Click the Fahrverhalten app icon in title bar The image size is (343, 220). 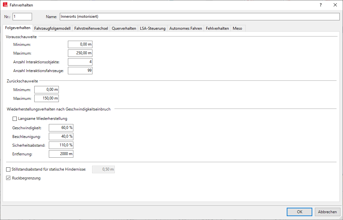(x=5, y=5)
